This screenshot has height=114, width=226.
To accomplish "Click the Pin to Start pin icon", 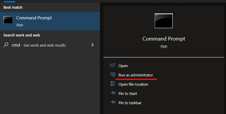I will click(x=113, y=93).
